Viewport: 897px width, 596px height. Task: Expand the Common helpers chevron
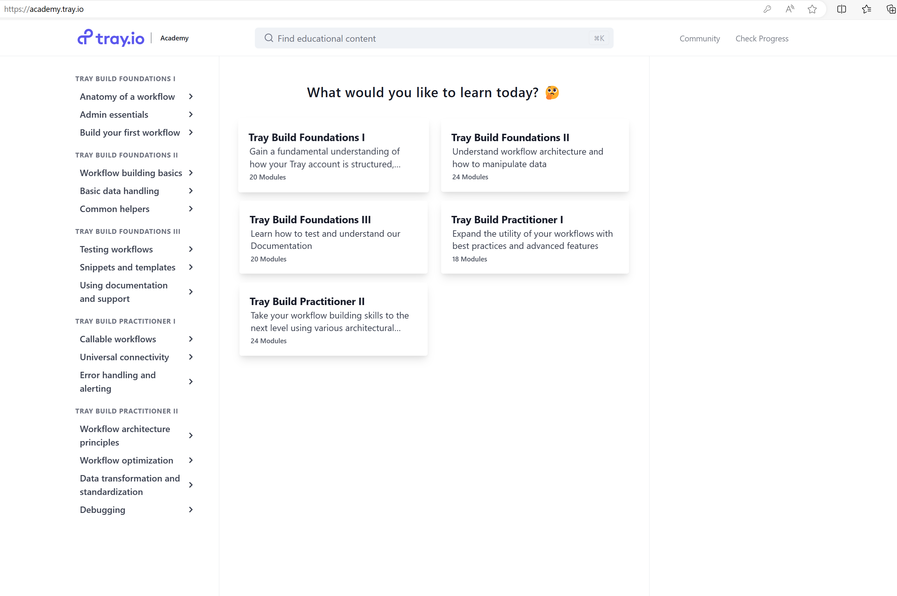pyautogui.click(x=191, y=209)
